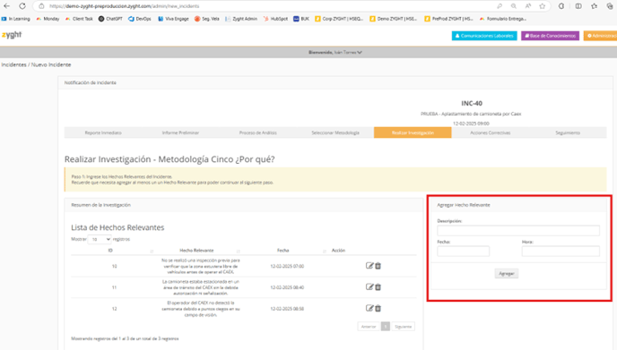The image size is (617, 350).
Task: Click the browser back arrow
Action: 6,6
